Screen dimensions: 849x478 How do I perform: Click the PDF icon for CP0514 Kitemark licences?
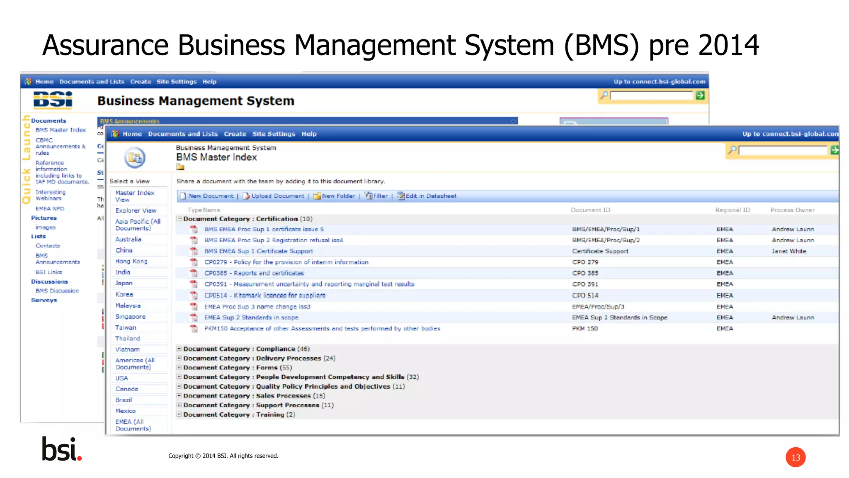point(194,295)
